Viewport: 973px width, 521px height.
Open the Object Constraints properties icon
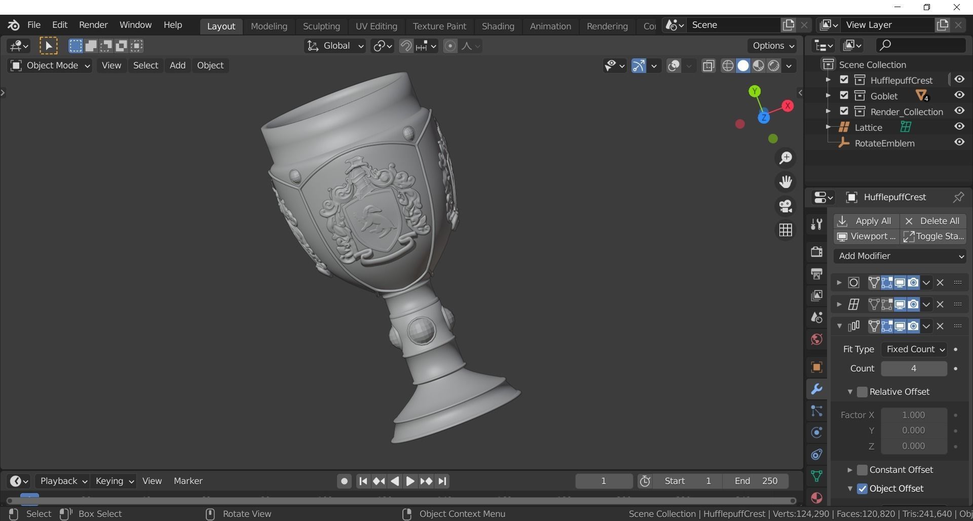(x=816, y=455)
